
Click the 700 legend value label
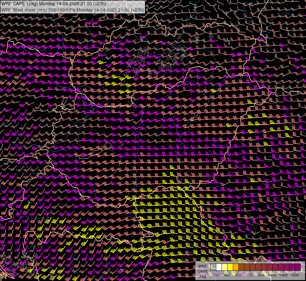point(250,275)
